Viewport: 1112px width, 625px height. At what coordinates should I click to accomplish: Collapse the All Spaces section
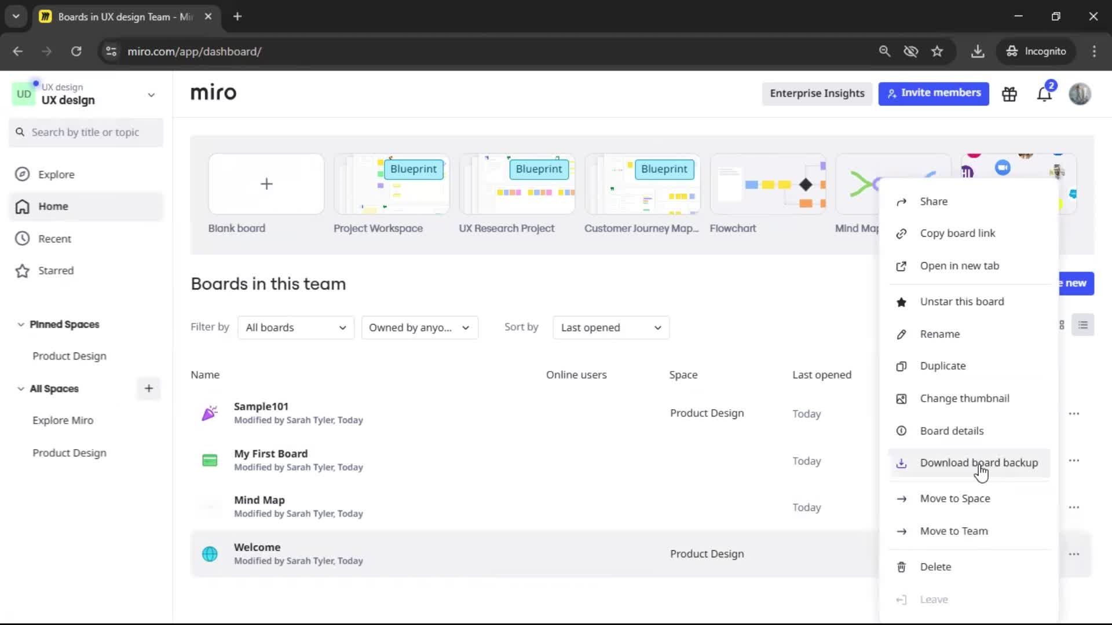21,389
